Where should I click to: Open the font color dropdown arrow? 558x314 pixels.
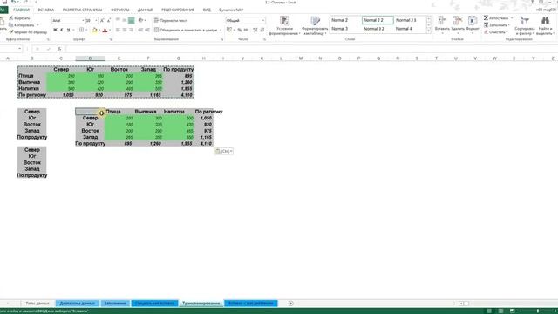pos(110,31)
